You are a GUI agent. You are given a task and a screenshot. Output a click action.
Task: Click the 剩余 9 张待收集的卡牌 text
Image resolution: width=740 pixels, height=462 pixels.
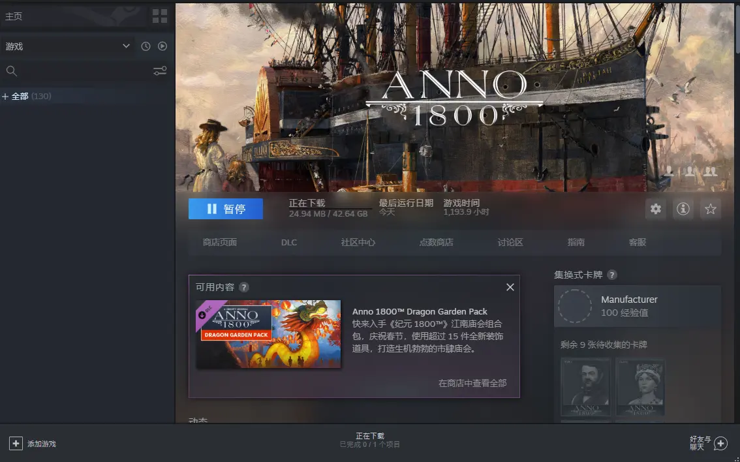point(604,345)
